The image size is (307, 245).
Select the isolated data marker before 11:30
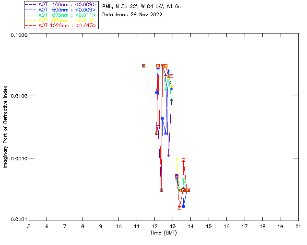[x=143, y=66]
